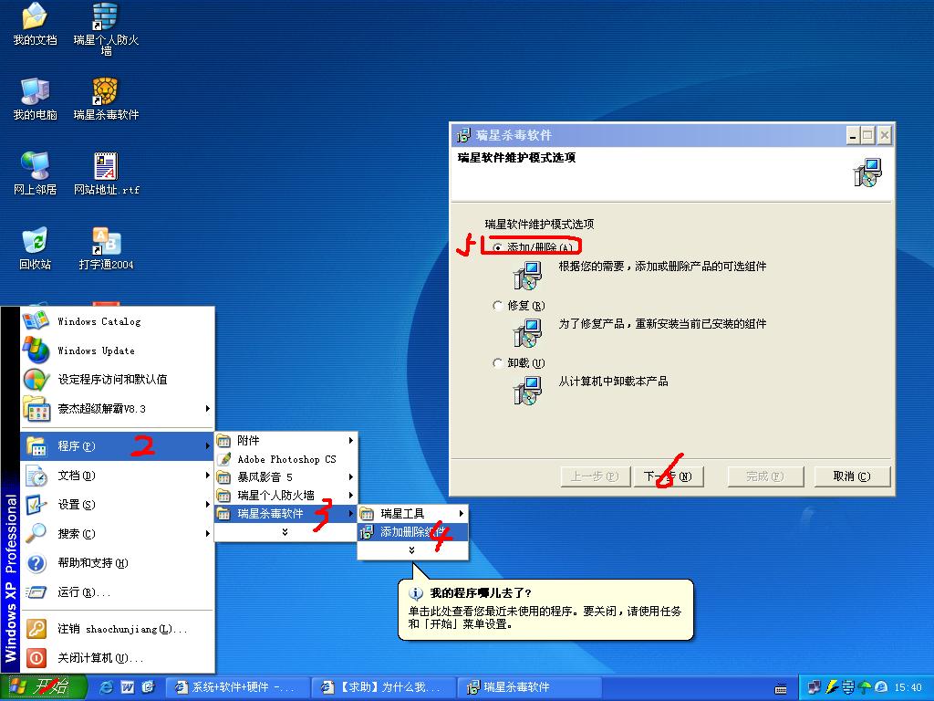Launch Word from the quick launch bar
934x701 pixels.
128,687
